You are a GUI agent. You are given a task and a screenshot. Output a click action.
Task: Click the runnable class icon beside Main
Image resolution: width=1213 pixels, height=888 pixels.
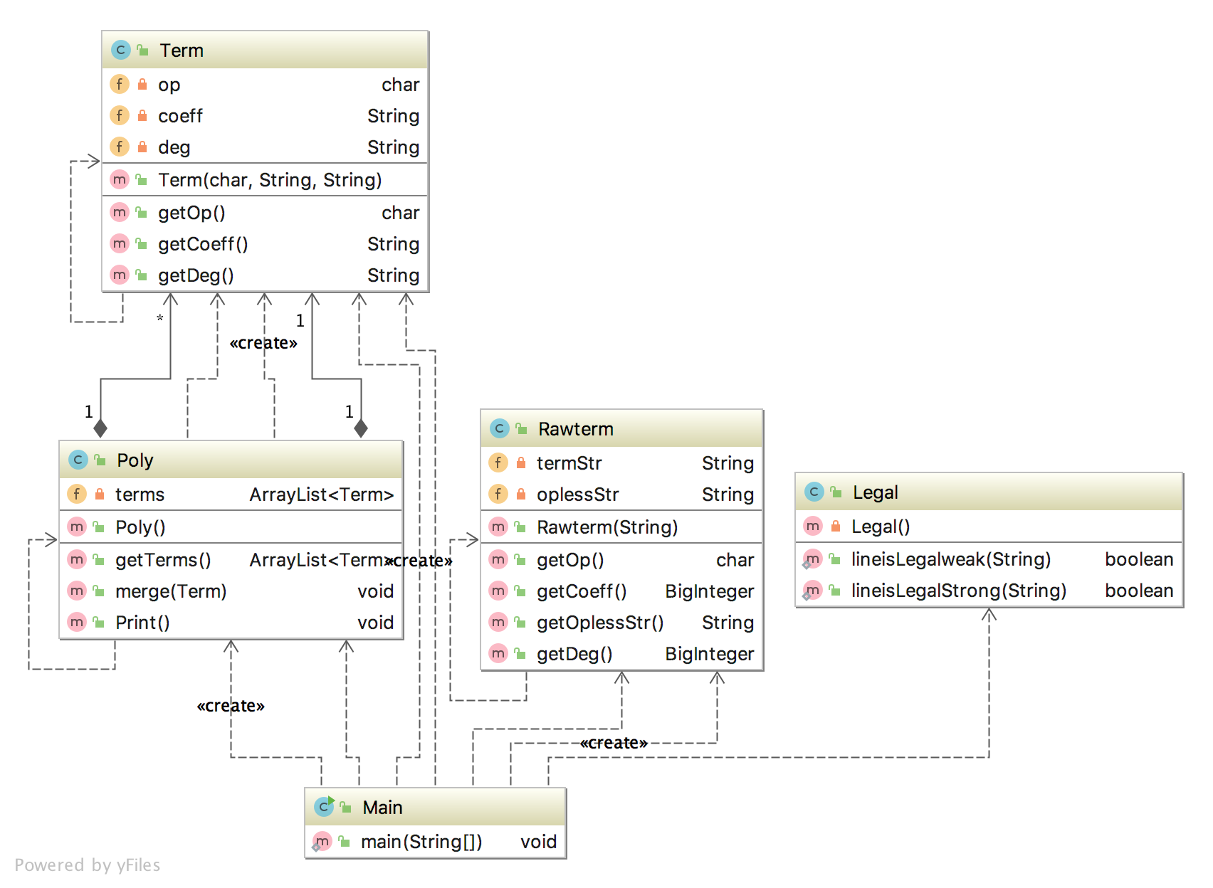pyautogui.click(x=324, y=806)
